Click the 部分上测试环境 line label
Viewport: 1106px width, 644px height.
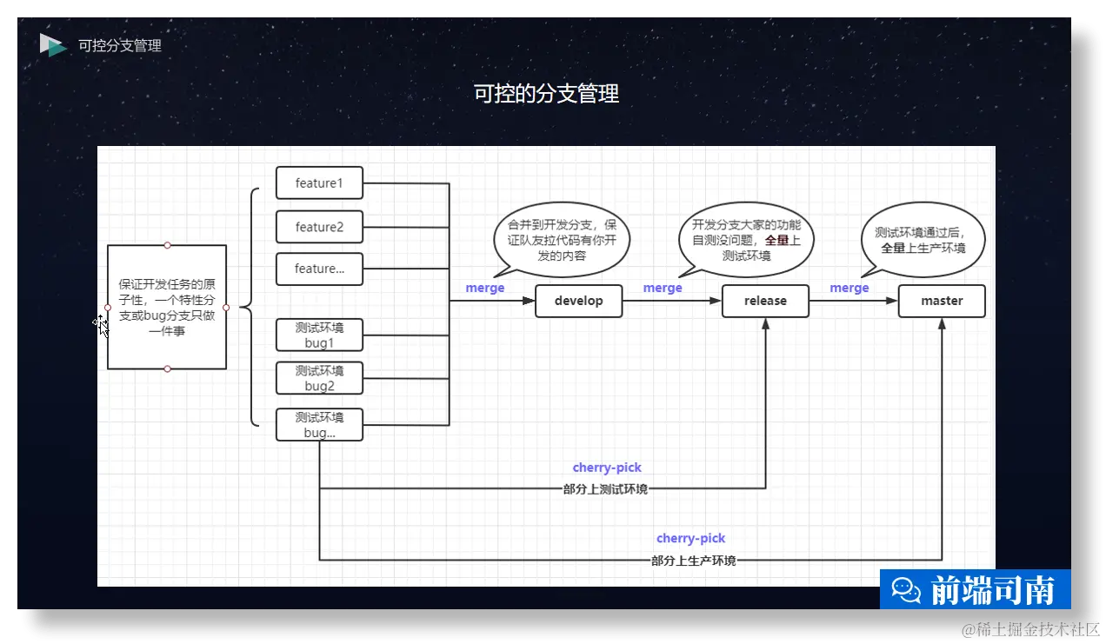pos(605,489)
